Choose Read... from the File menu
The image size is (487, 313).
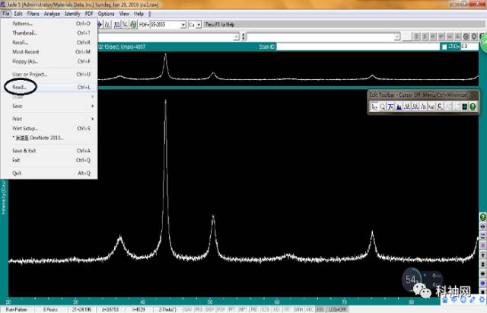pyautogui.click(x=19, y=87)
